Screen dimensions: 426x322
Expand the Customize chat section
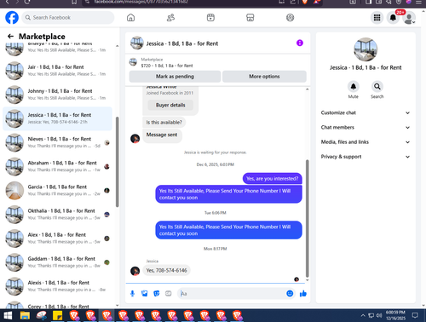(x=366, y=112)
